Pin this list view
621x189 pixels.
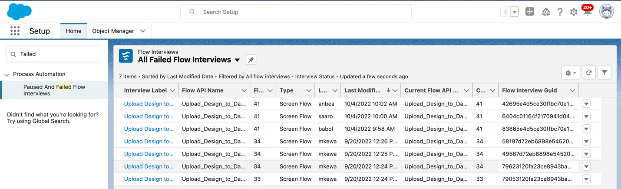pyautogui.click(x=251, y=60)
